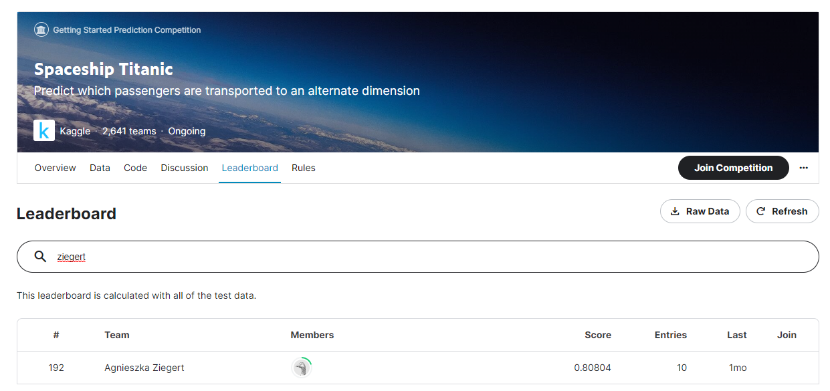Image resolution: width=830 pixels, height=391 pixels.
Task: Open the Discussion tab
Action: [x=185, y=168]
